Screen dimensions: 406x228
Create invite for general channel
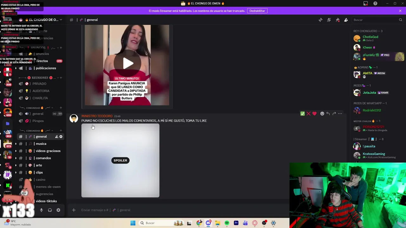[x=56, y=136]
